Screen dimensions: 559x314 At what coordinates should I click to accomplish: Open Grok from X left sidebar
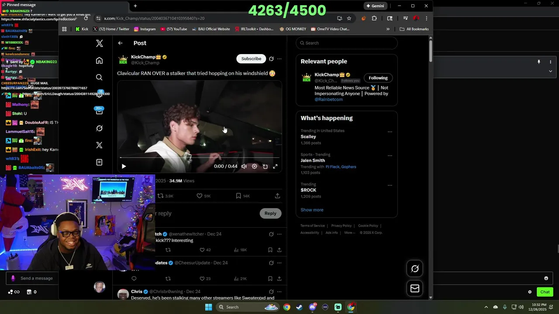pos(99,128)
